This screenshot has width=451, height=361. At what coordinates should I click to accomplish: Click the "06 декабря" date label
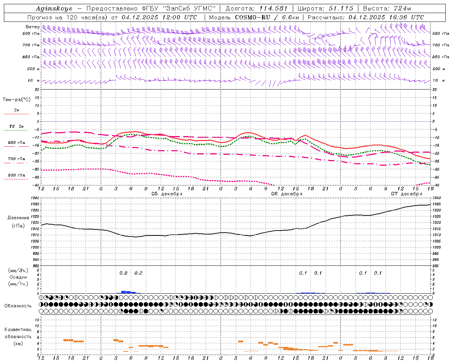pos(287,194)
